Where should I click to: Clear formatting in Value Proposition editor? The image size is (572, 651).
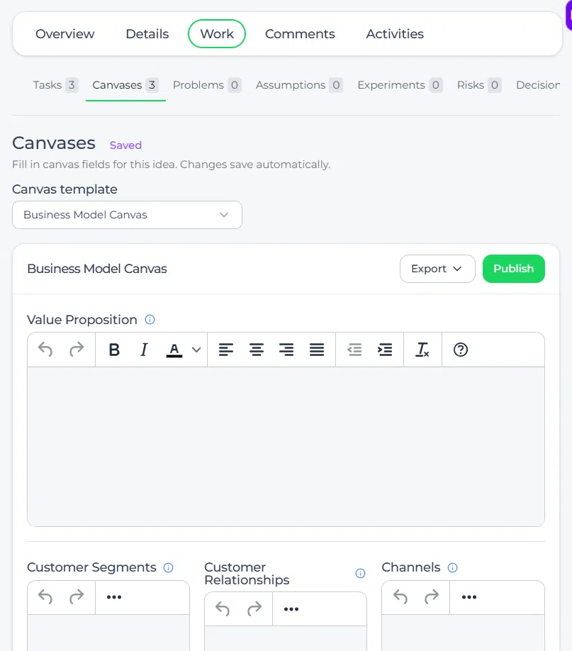click(422, 350)
